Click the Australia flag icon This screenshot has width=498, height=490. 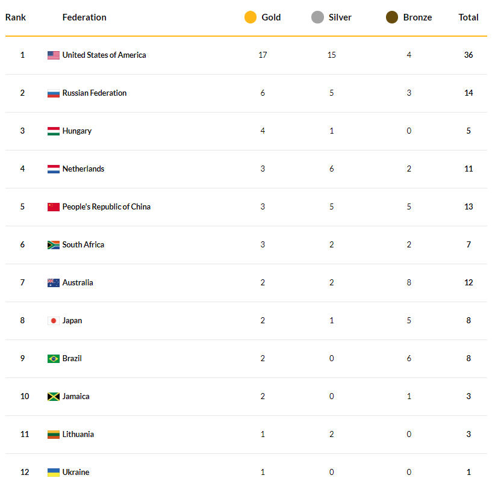point(54,283)
